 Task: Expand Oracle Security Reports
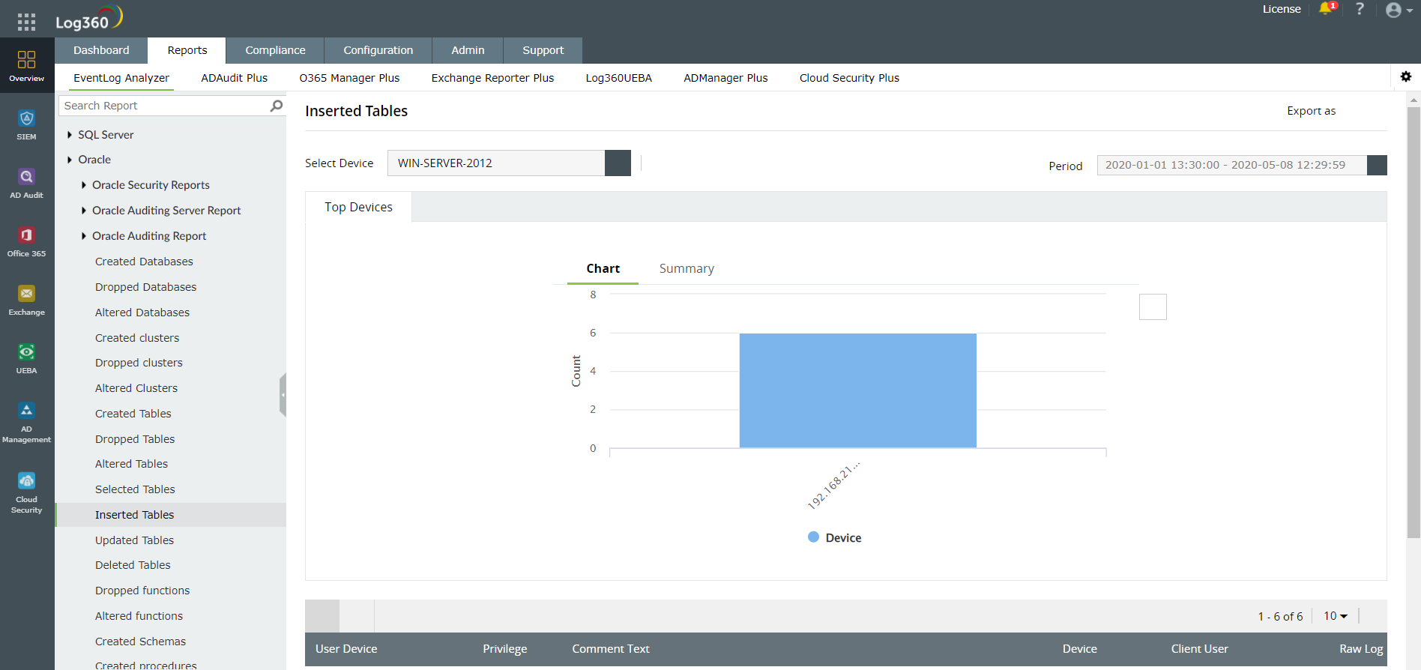pyautogui.click(x=84, y=185)
